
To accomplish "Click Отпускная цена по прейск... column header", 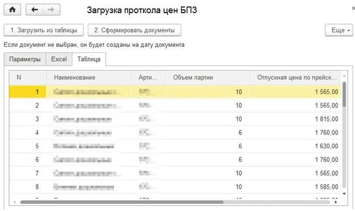I will point(296,78).
